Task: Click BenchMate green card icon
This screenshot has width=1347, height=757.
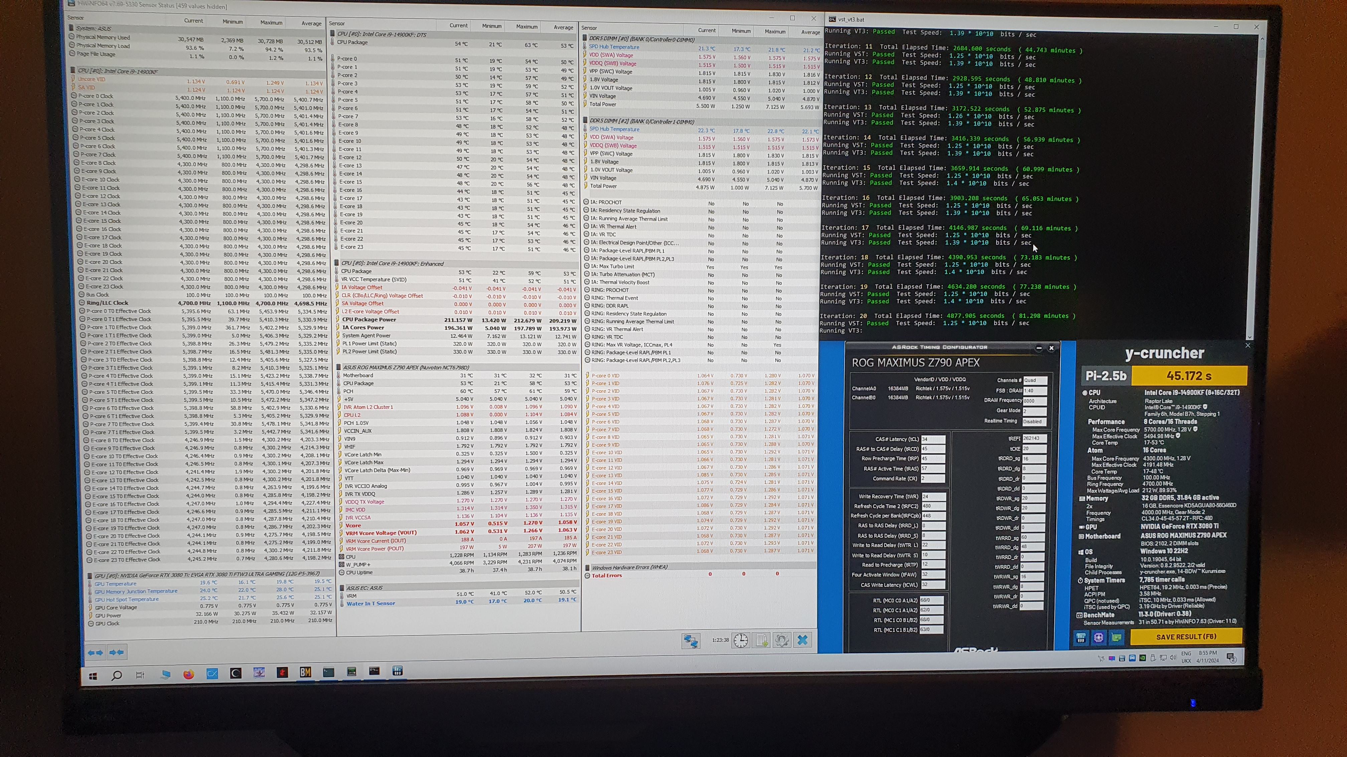Action: pos(1116,638)
